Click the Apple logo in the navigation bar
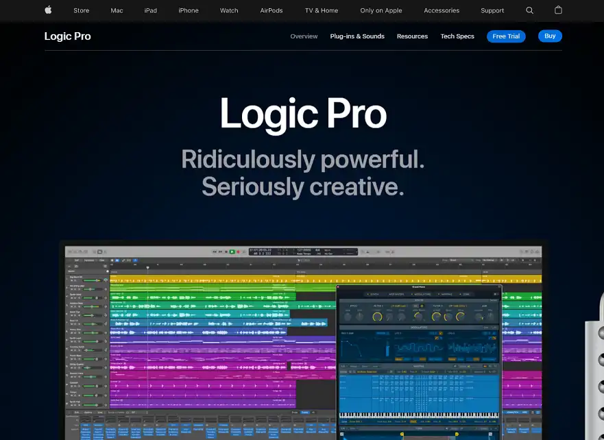604x440 pixels. click(x=48, y=10)
